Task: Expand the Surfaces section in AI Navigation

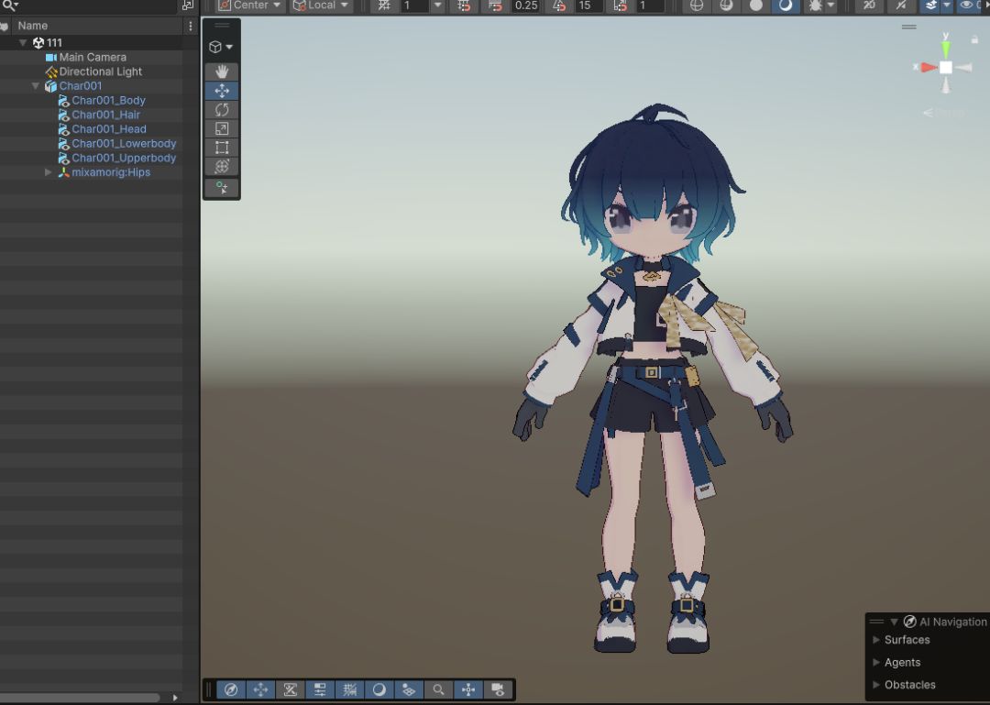Action: [x=876, y=640]
